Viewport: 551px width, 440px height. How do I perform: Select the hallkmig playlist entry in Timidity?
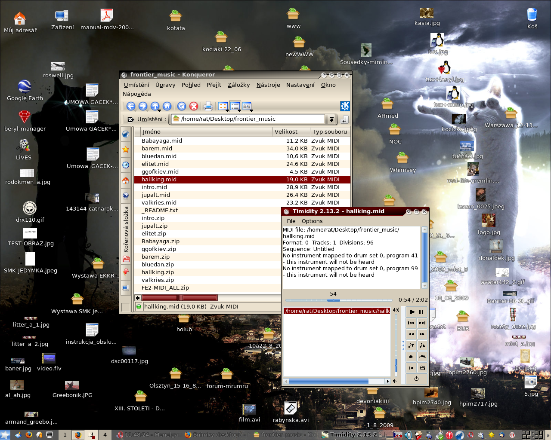[x=337, y=311]
